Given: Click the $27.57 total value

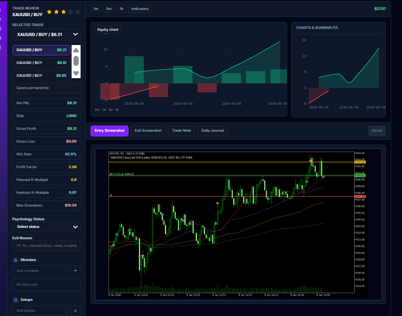Looking at the screenshot, I should (380, 9).
